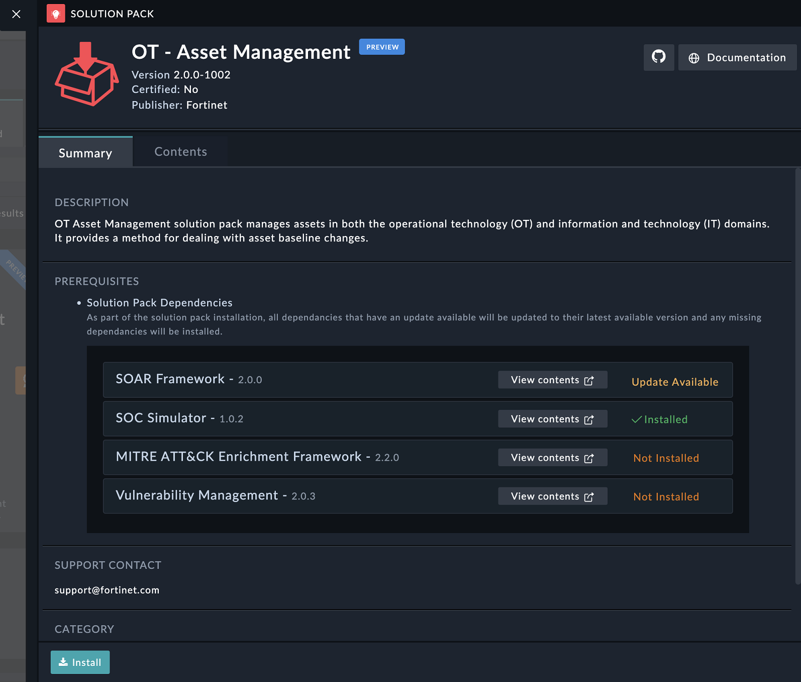The image size is (801, 682).
Task: Select the SOAR Framework dependency name
Action: coord(170,379)
